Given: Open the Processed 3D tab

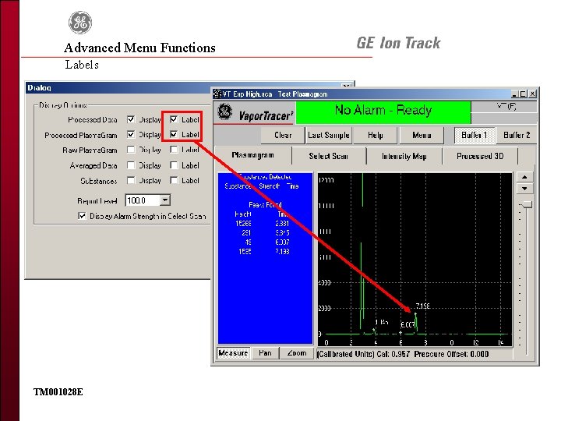Looking at the screenshot, I should (x=480, y=156).
